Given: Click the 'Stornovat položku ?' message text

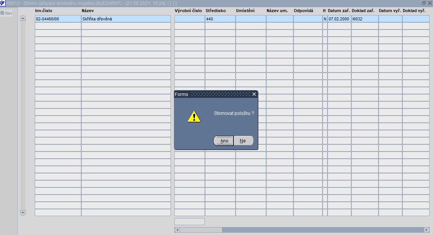Looking at the screenshot, I should point(234,113).
